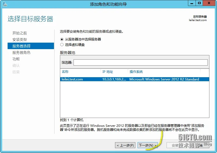Open 服务器选择 wizard step
Viewport: 217px width, 153px height.
click(31, 46)
